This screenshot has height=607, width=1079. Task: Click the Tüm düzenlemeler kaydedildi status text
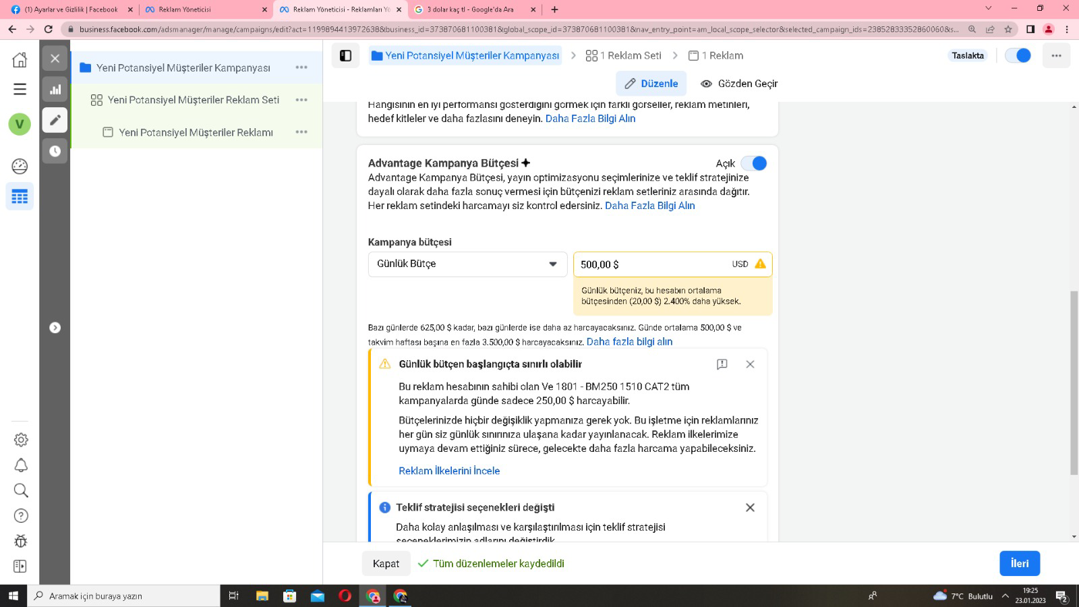pos(498,563)
